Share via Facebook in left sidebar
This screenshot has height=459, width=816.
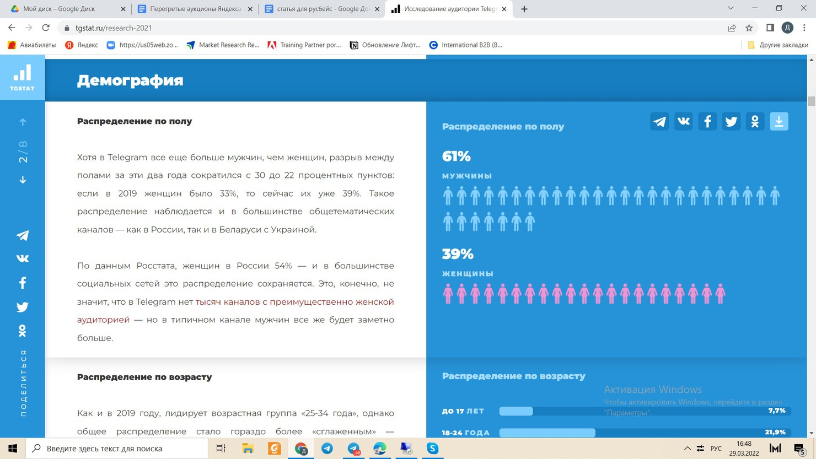click(x=23, y=283)
